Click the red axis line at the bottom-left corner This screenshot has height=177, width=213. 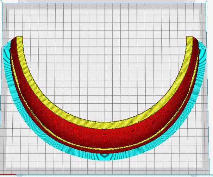point(8,174)
